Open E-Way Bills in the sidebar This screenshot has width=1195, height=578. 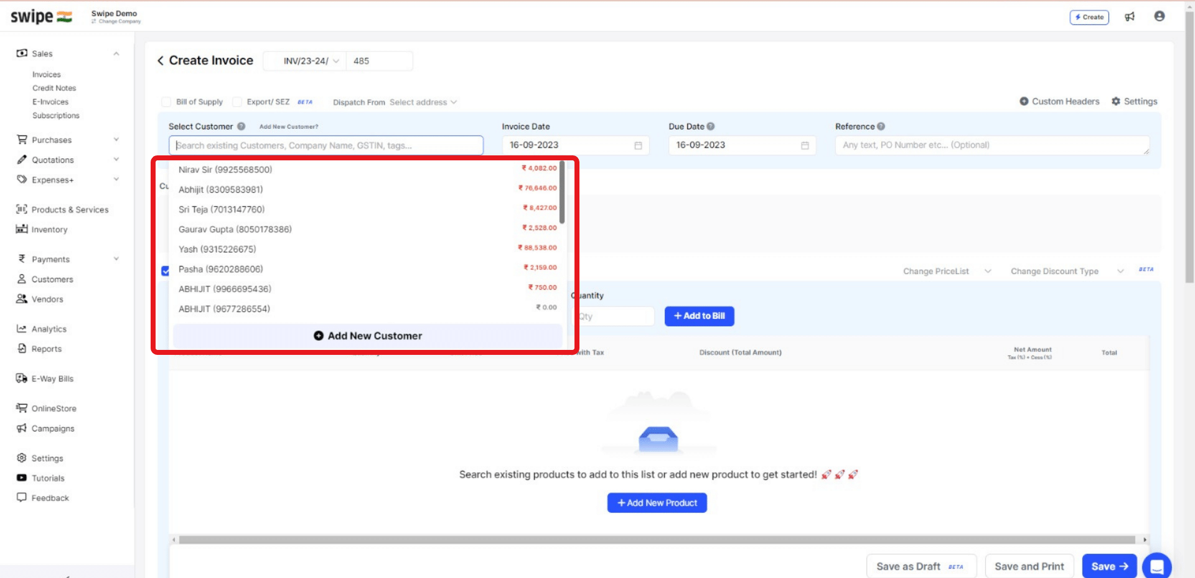pos(22,378)
